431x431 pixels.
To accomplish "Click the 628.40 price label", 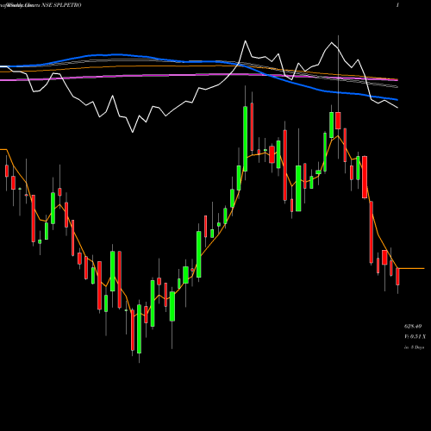I will (413, 327).
